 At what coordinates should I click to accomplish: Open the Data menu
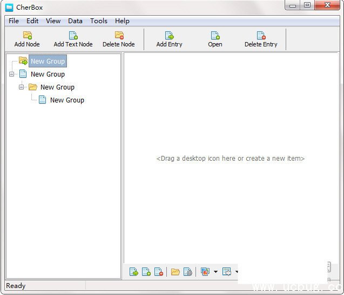(x=75, y=21)
